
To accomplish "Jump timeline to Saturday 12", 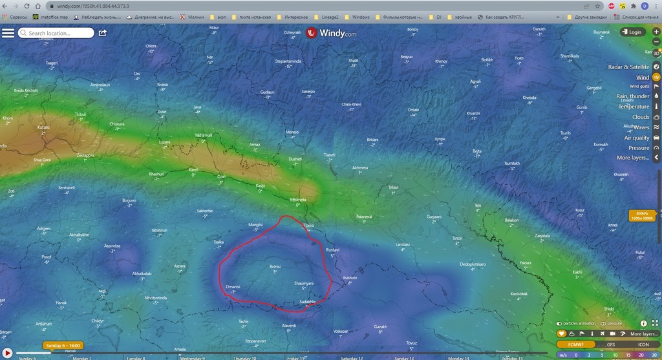I will [x=352, y=358].
